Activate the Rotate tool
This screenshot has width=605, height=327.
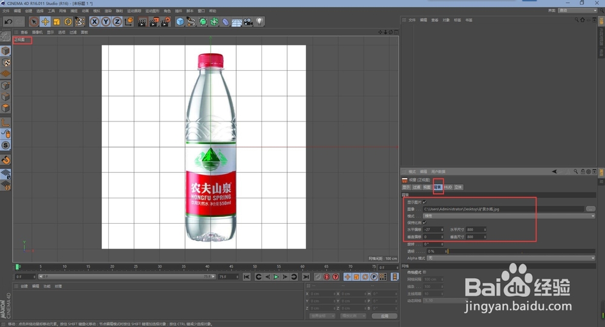click(x=68, y=22)
